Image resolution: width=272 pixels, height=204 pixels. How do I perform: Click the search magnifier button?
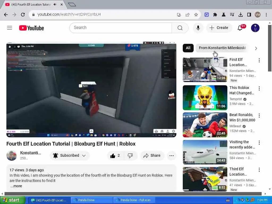coord(180,28)
